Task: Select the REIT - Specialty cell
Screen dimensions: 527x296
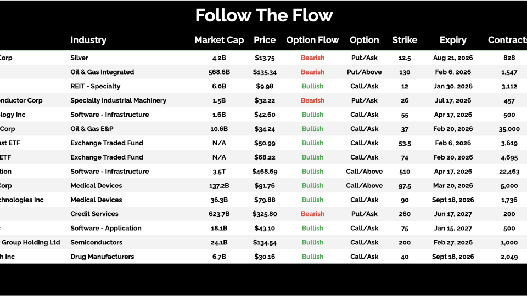Action: pos(96,86)
